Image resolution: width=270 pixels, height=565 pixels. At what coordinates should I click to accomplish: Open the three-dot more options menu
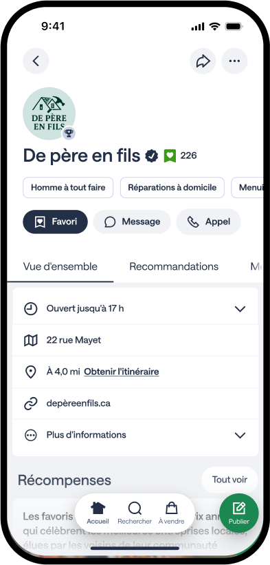[234, 61]
